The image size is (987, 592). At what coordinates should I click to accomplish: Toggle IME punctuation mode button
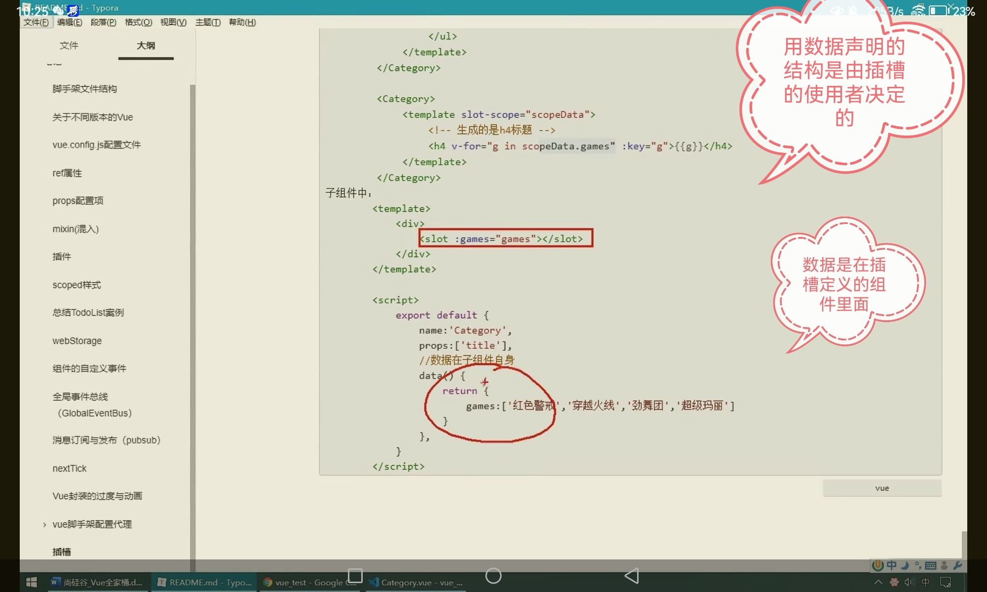918,565
